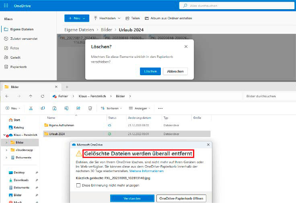The image size is (296, 203).
Task: Open the Hochladen dropdown
Action: [x=107, y=18]
